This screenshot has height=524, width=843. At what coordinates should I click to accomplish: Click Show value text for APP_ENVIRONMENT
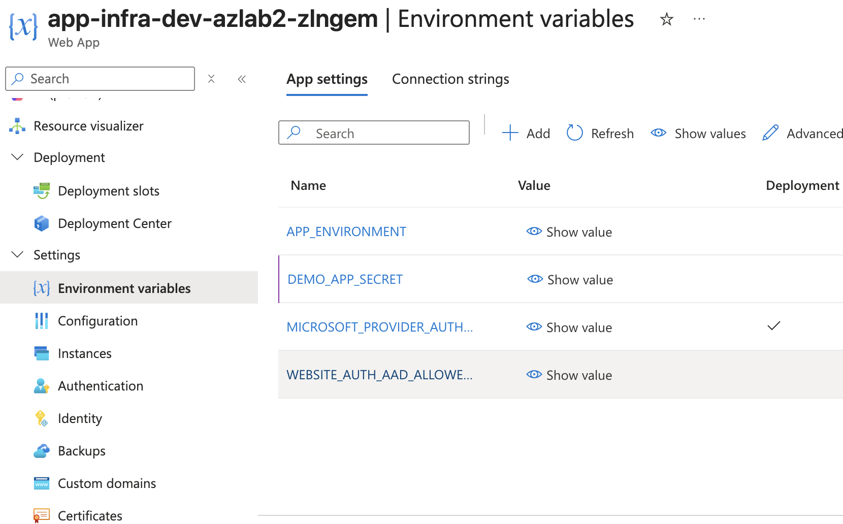(579, 232)
